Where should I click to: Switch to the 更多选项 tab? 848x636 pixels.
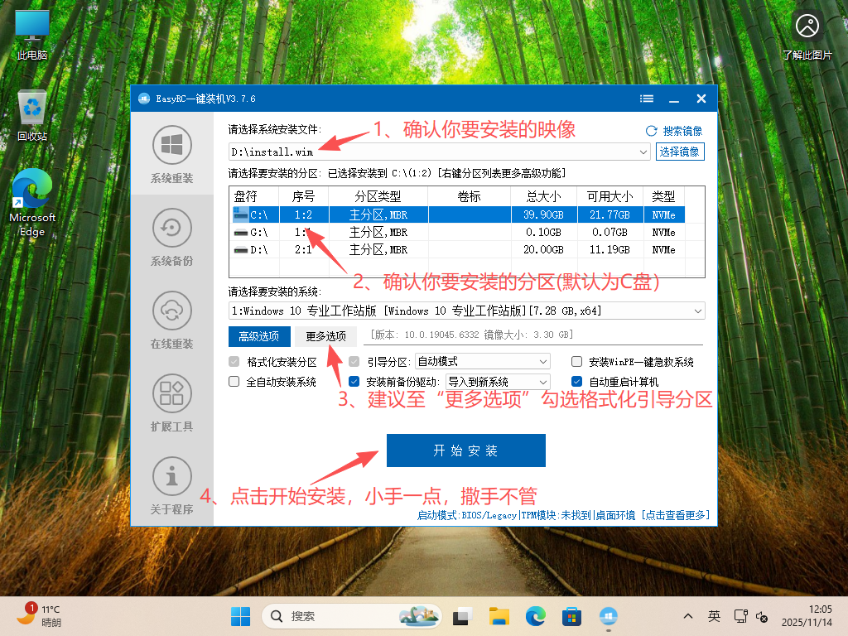tap(330, 337)
